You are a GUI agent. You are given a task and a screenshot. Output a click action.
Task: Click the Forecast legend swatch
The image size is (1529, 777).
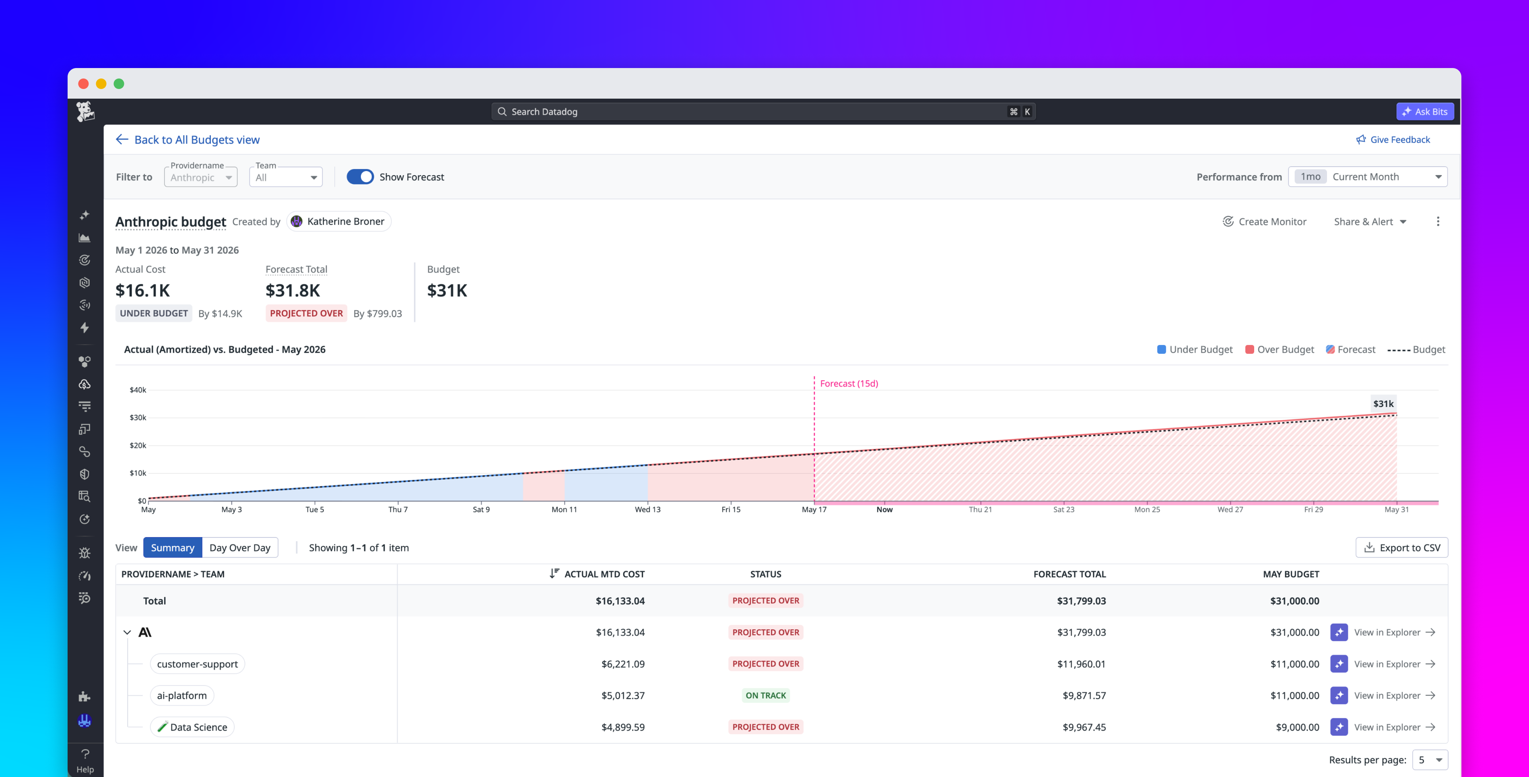1330,349
